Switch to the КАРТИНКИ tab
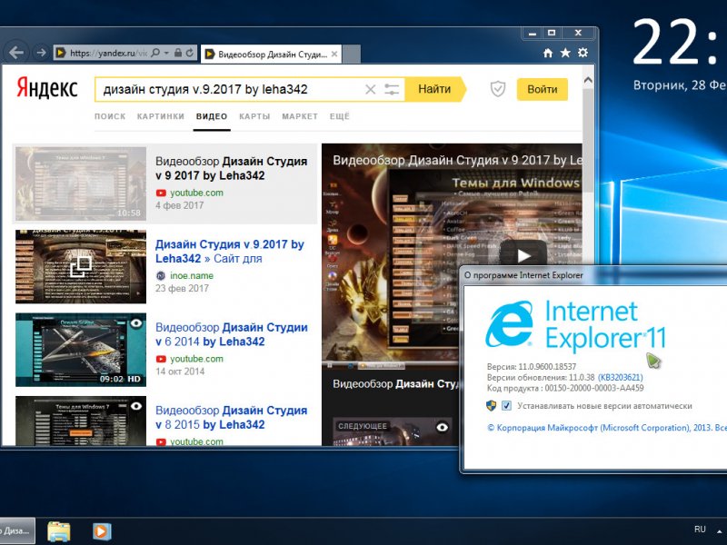The height and width of the screenshot is (545, 727). click(161, 117)
